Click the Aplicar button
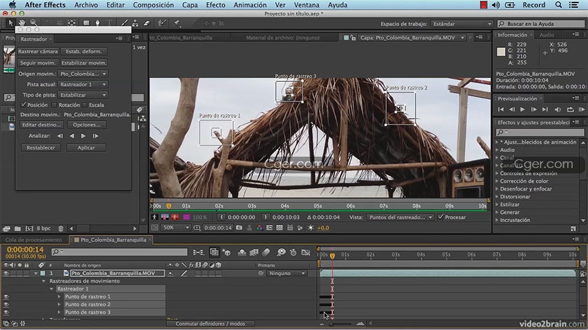This screenshot has width=588, height=330. click(86, 147)
